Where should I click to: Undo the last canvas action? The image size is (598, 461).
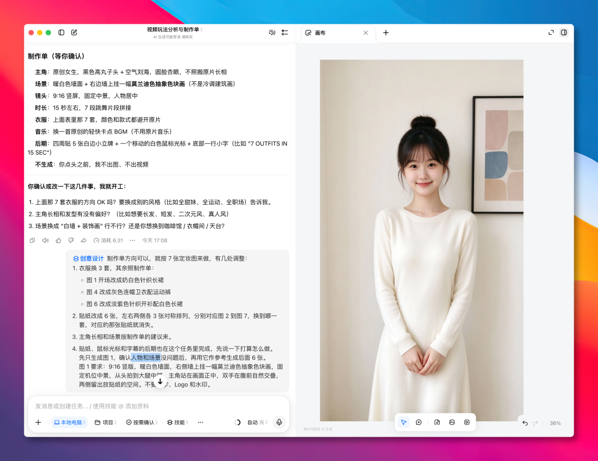coord(525,423)
